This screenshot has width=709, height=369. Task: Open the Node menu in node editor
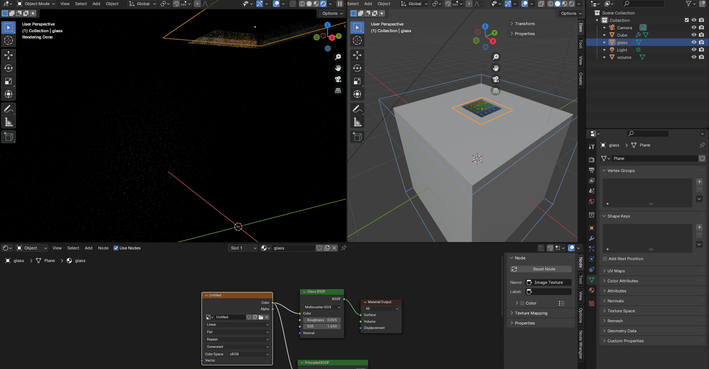click(x=103, y=248)
